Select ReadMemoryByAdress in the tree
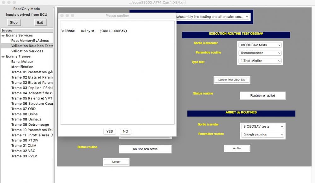This screenshot has height=183, width=315. pyautogui.click(x=30, y=41)
